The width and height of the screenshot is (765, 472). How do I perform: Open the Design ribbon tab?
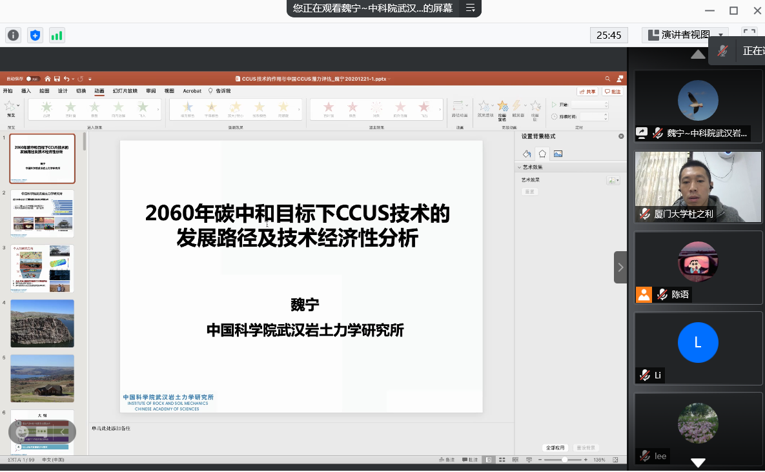point(63,91)
